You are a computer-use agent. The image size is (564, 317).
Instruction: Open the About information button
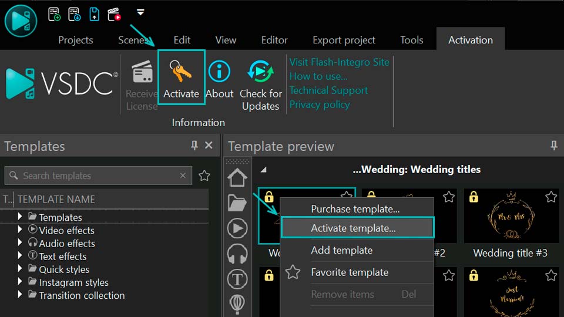[219, 79]
